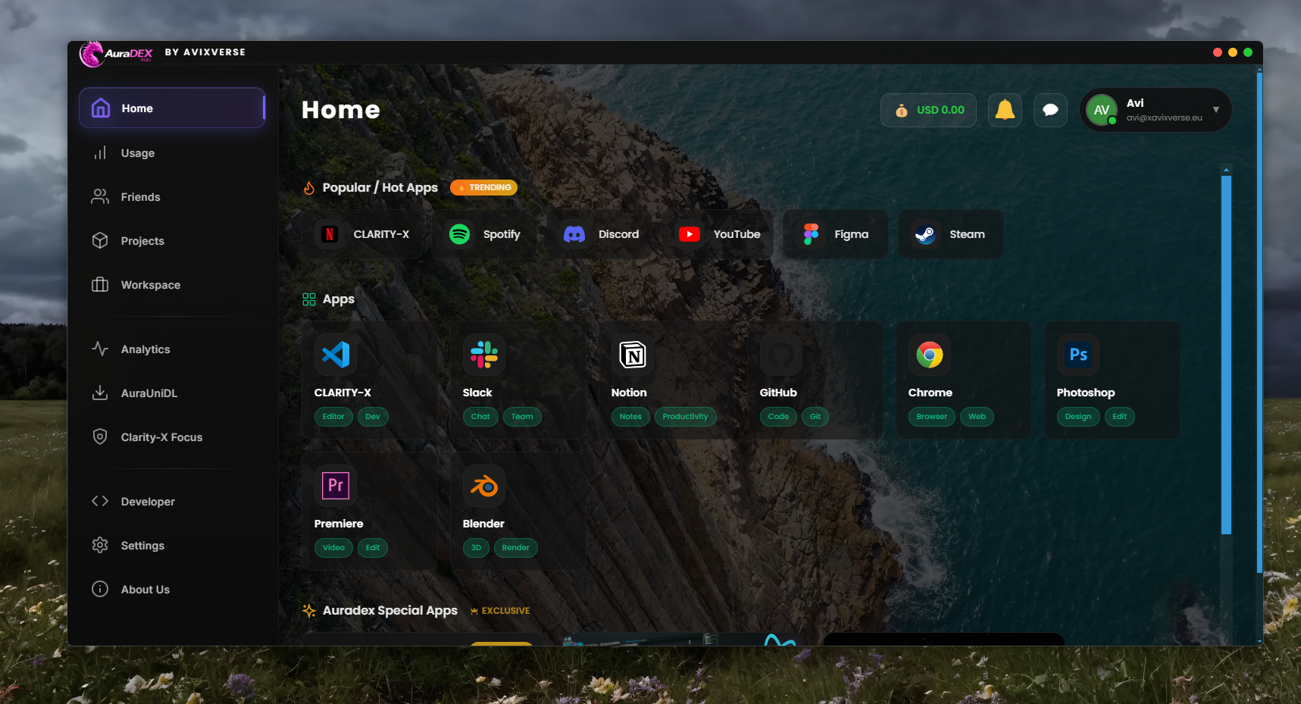Click the TRENDING badge

[x=483, y=187]
